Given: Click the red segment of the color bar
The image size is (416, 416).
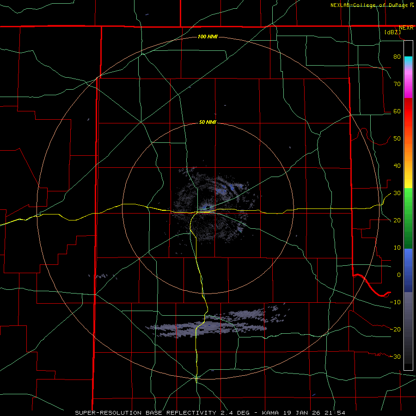Looking at the screenshot, I should point(408,111).
